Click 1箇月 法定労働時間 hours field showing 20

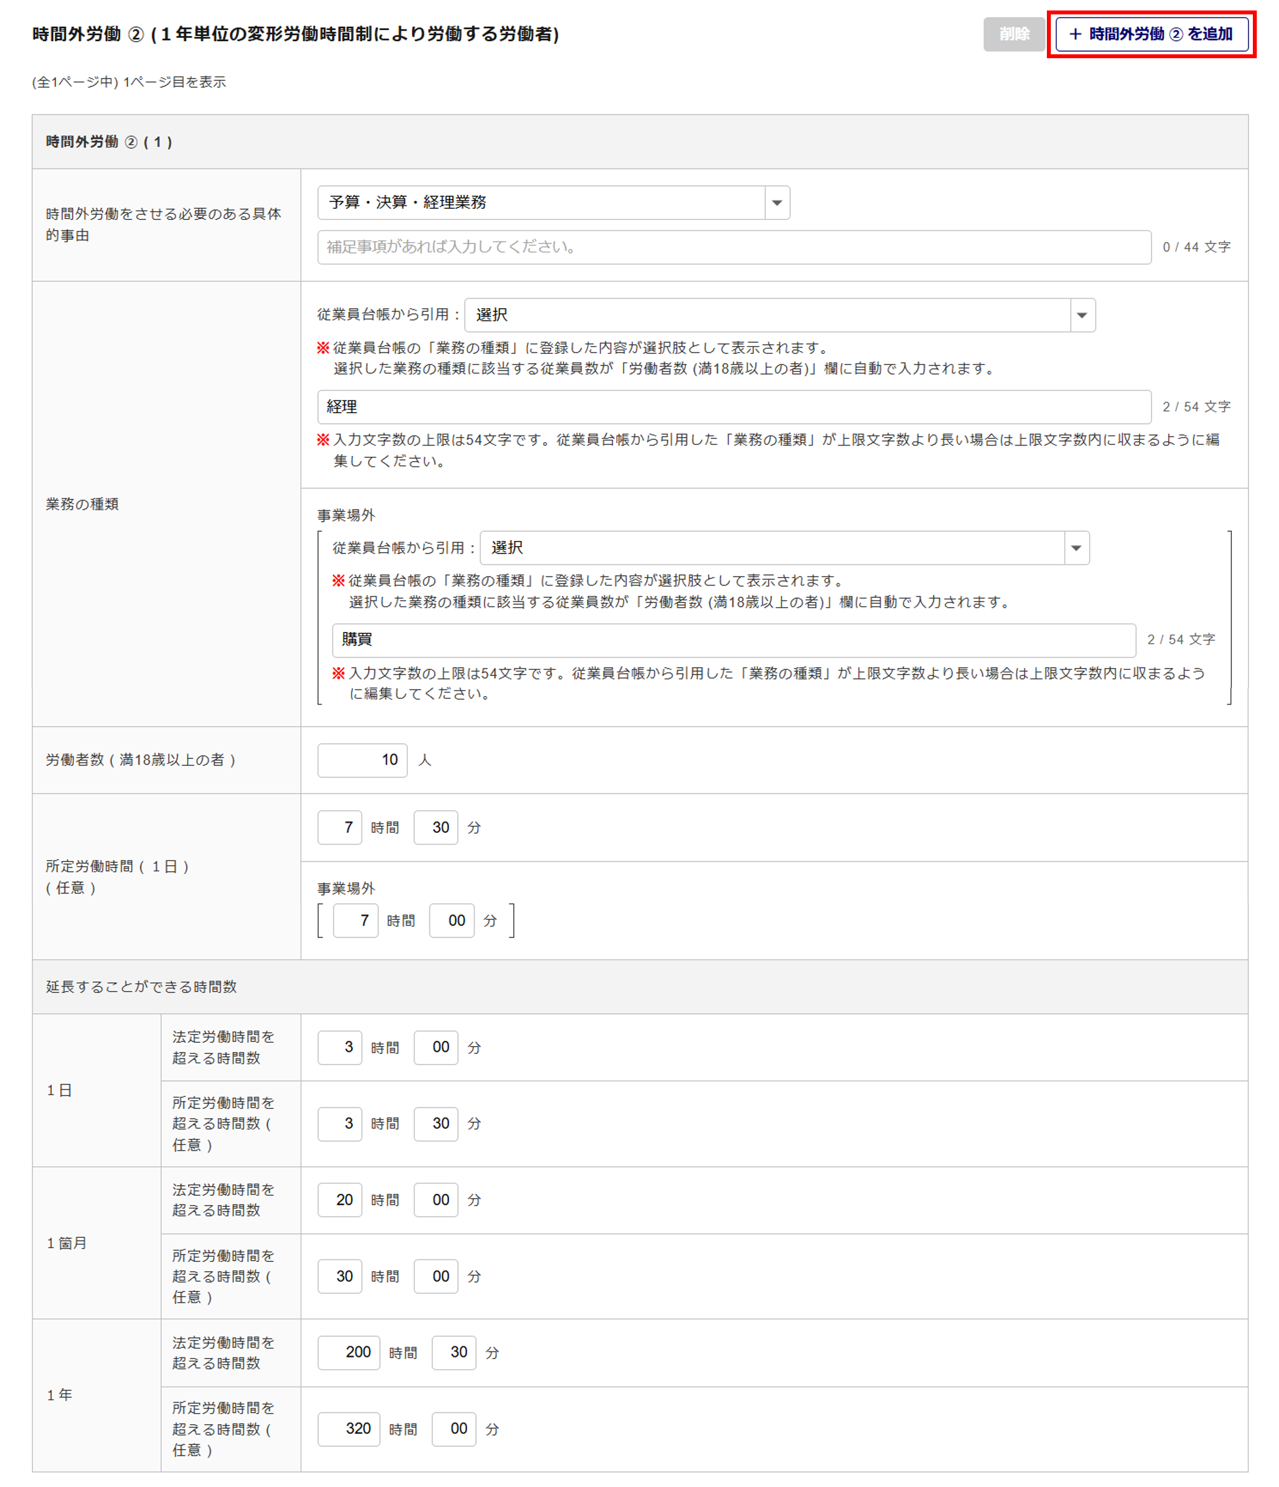pyautogui.click(x=339, y=1200)
